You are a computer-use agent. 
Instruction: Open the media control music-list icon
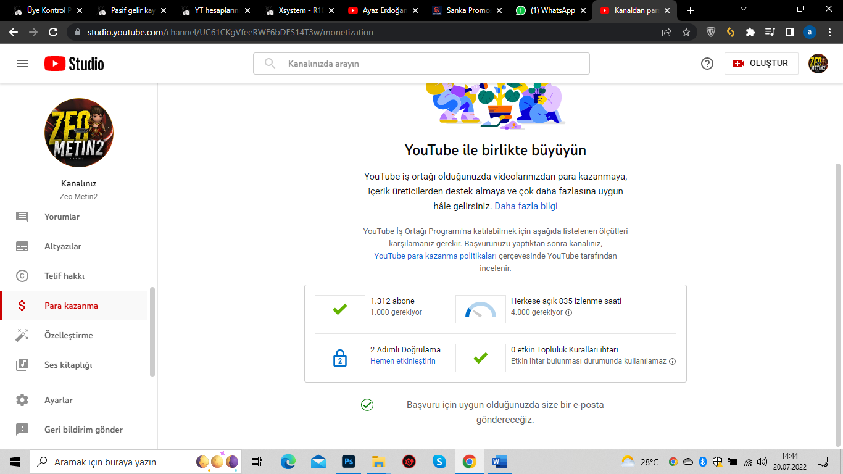[770, 32]
